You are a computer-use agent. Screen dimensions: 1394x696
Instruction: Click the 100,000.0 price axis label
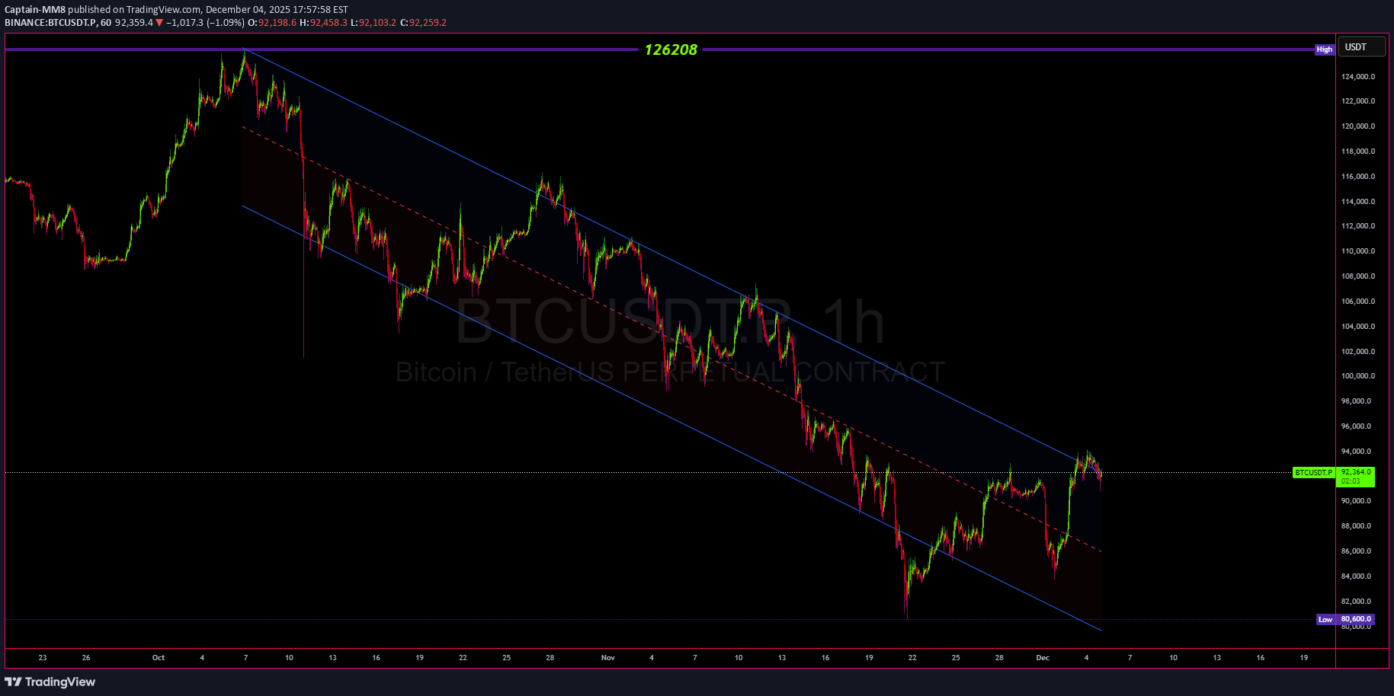1358,376
